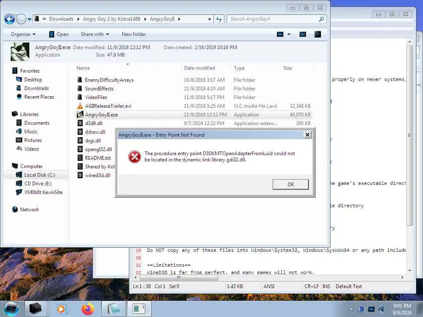
Task: Sort by the Date modified column header
Action: point(200,68)
